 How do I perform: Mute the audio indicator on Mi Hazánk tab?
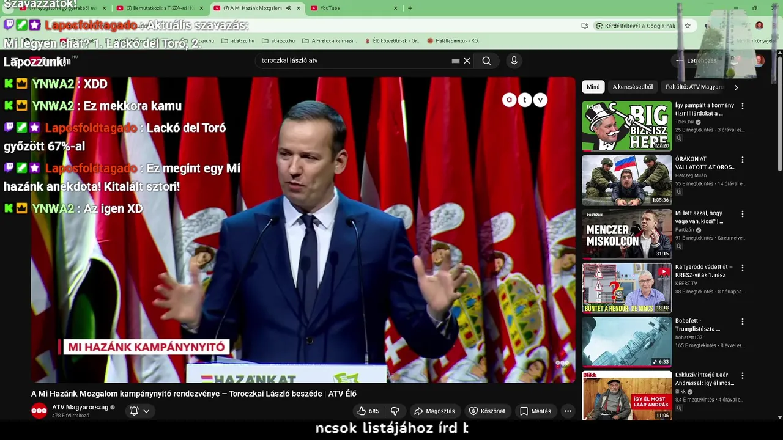(x=289, y=8)
